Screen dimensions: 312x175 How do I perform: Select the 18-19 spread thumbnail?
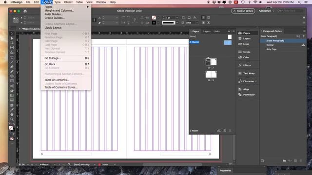point(211,74)
